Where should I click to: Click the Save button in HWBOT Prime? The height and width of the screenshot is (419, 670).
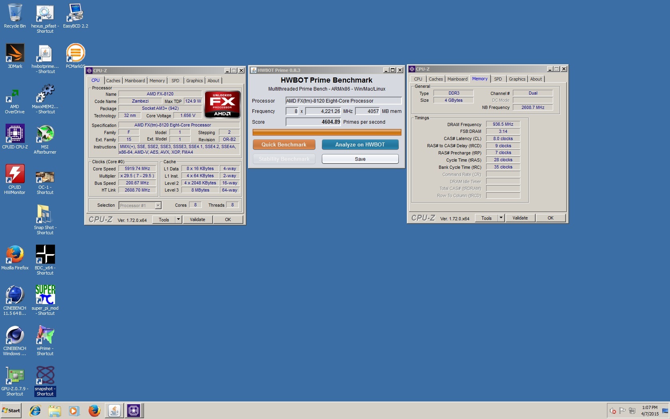[x=360, y=159]
